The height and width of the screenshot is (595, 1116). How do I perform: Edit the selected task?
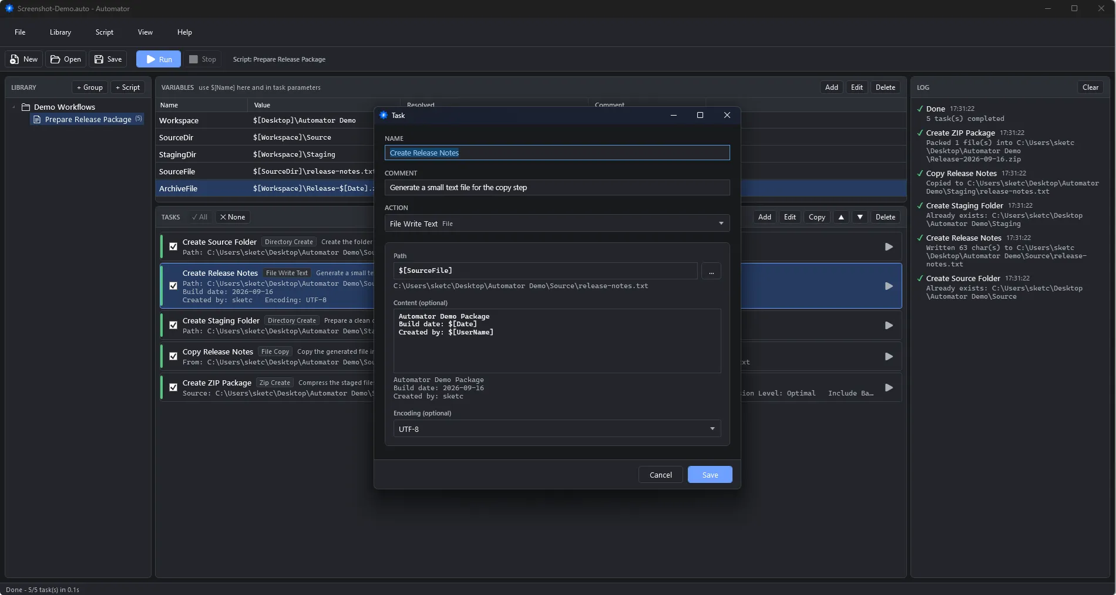tap(790, 217)
